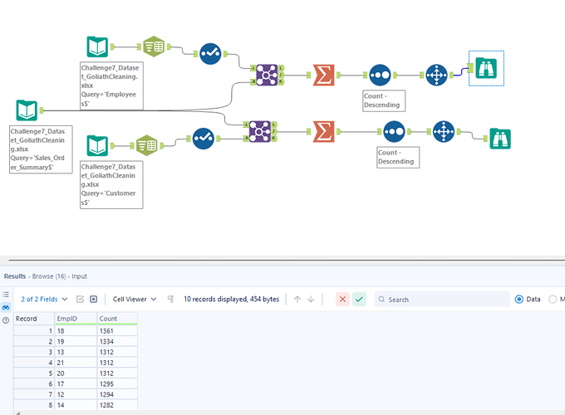
Task: Select the blue checkmark tool before lower Join
Action: [203, 138]
